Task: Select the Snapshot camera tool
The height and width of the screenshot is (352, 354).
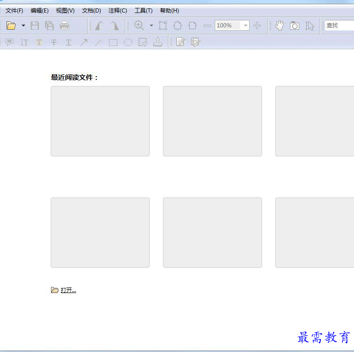Action: [x=295, y=26]
